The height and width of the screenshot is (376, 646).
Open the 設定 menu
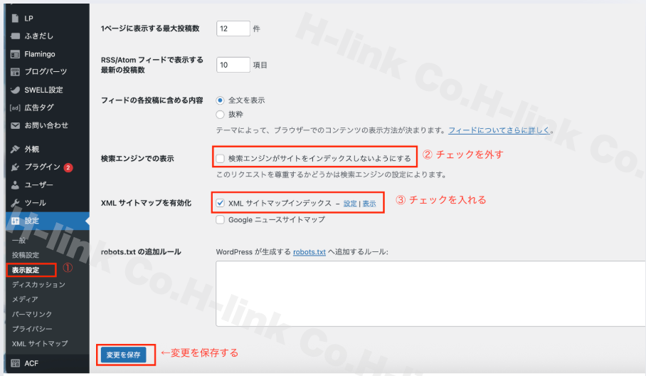(46, 221)
